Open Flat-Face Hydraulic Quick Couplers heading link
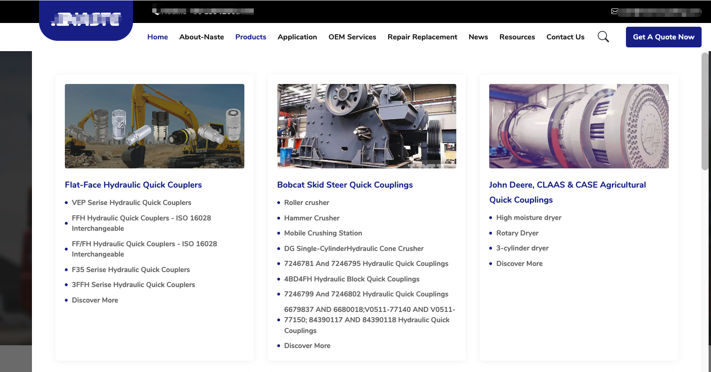 click(133, 185)
